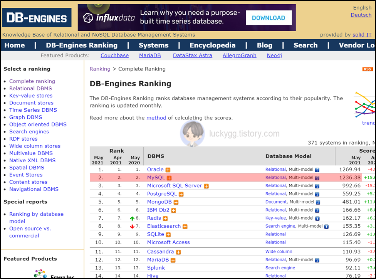Viewport: 376px width, 279px height.
Task: Expand Microsoft SQL Server plus icon
Action: tap(206, 186)
